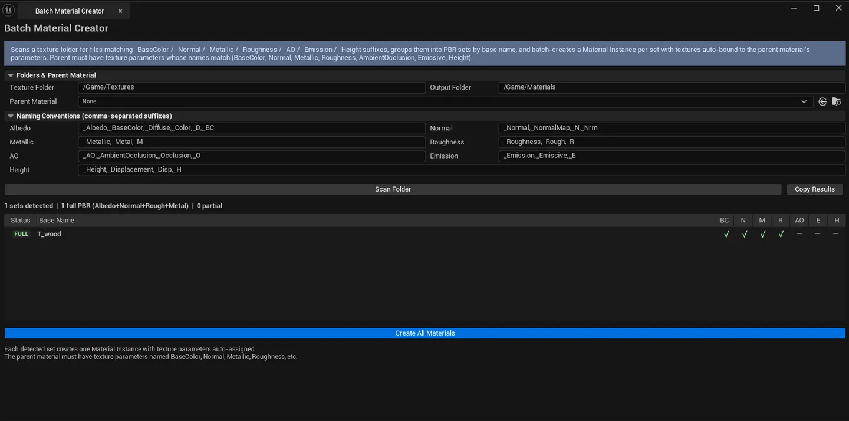Click the Status column header
Screen dimensions: 849x421
21,221
